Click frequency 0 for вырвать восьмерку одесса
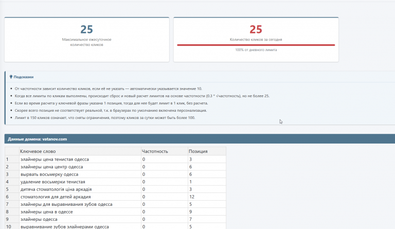Image resolution: width=395 pixels, height=229 pixels. click(165, 174)
